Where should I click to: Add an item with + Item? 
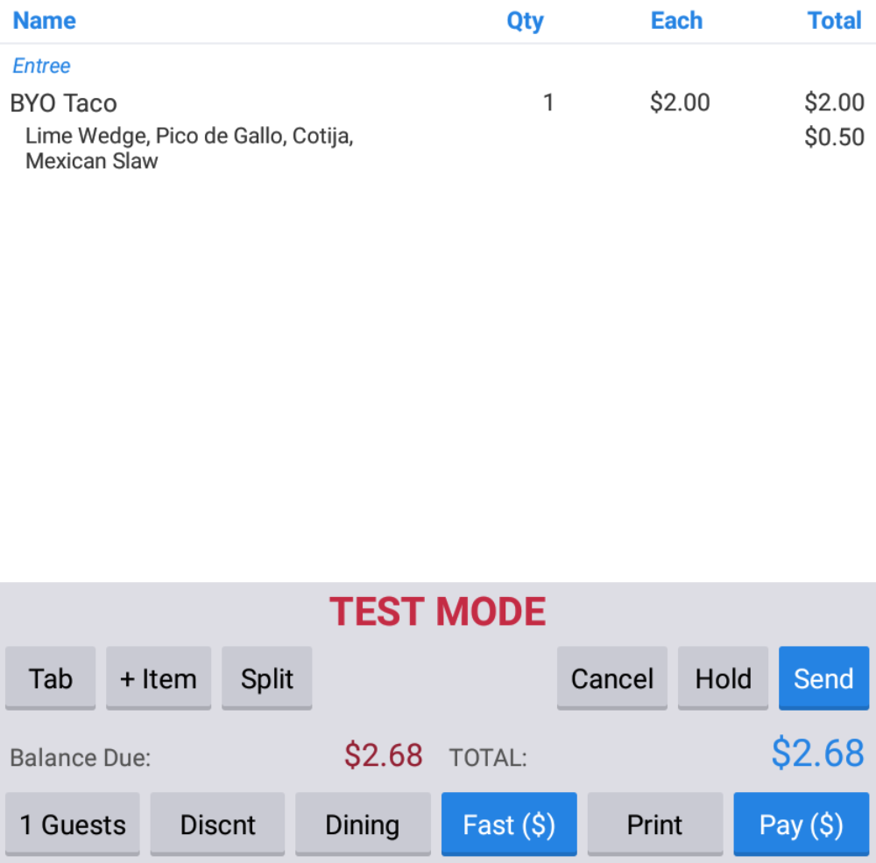(x=159, y=678)
